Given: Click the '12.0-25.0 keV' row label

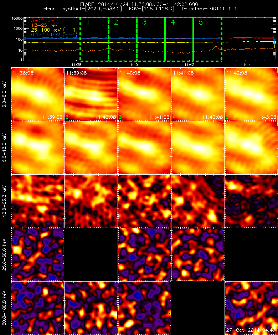Looking at the screenshot, I should click(5, 201).
